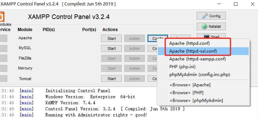Launch Shell via the terminal icon
Screen dimensions: 258x118
tap(211, 36)
